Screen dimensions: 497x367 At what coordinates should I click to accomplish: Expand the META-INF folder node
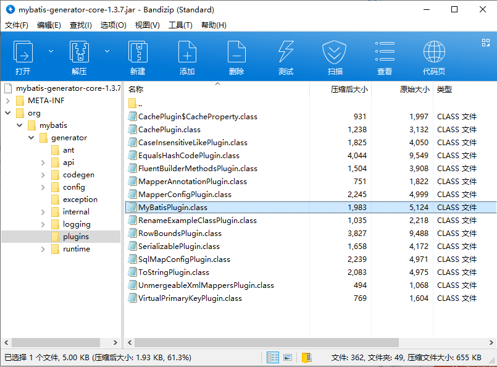tap(8, 101)
